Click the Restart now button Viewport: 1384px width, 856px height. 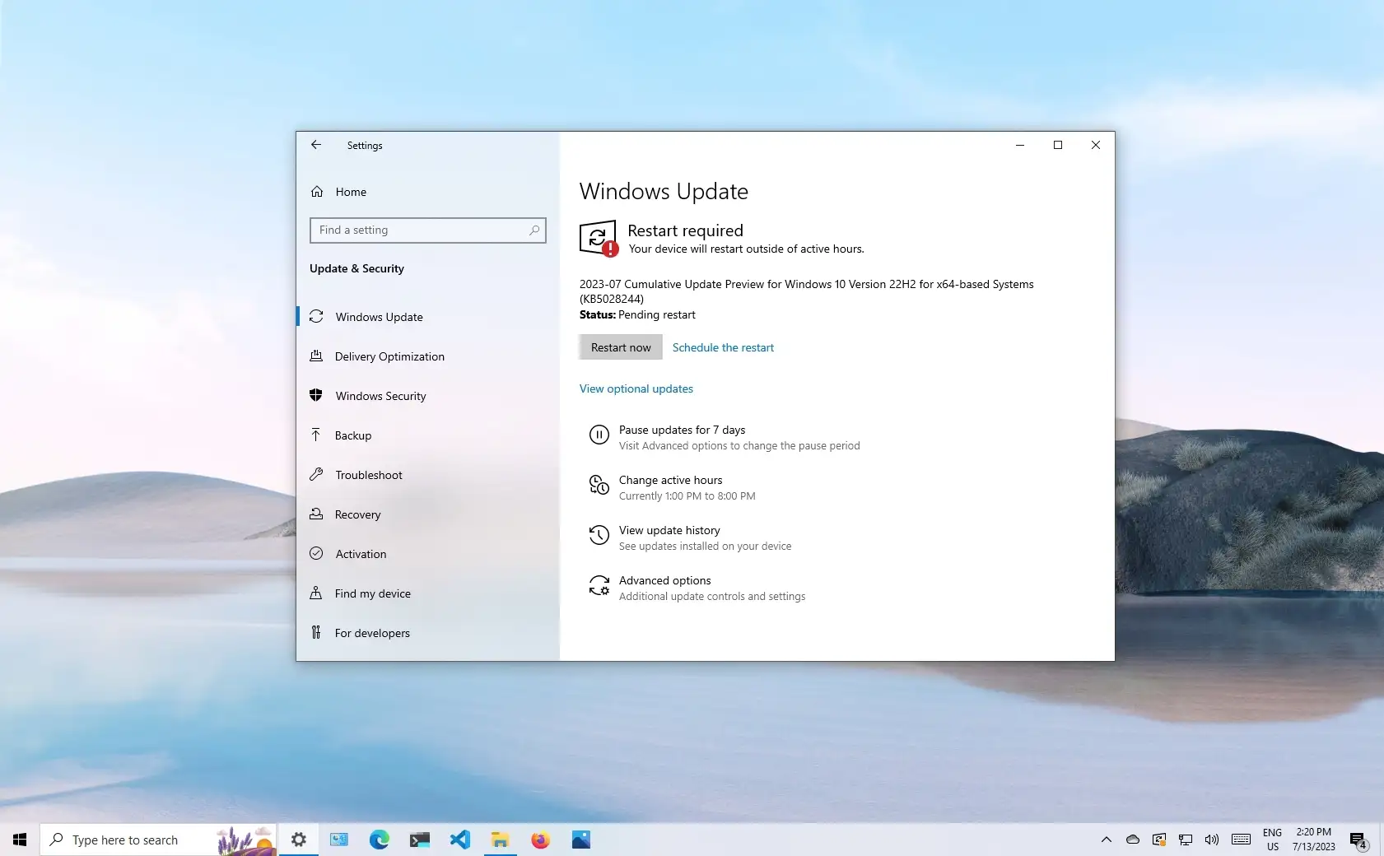click(x=621, y=347)
